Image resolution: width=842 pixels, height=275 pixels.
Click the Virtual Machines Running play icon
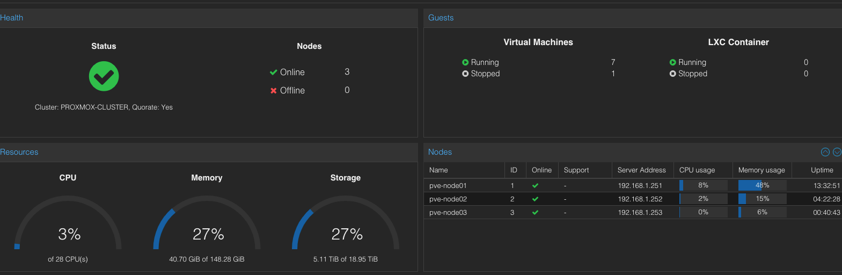pyautogui.click(x=465, y=62)
